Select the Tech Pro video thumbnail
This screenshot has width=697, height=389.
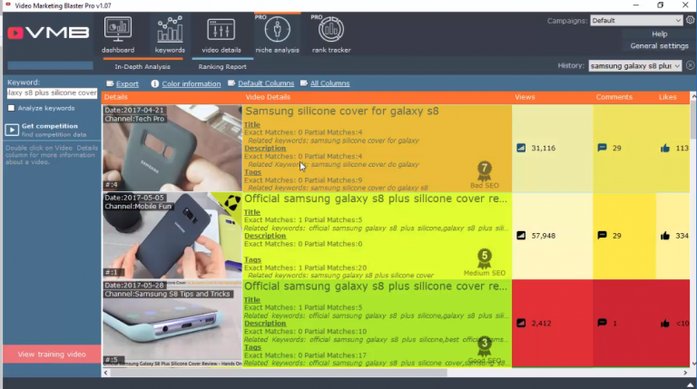click(172, 148)
